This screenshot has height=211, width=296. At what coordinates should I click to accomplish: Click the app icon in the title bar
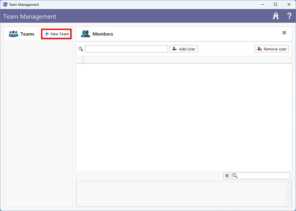click(x=5, y=4)
